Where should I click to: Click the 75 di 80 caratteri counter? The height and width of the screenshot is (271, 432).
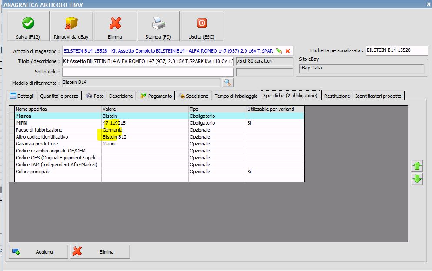(x=265, y=61)
